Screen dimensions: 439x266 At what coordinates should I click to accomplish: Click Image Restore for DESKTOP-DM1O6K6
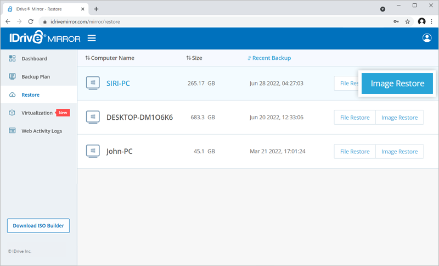(x=399, y=118)
